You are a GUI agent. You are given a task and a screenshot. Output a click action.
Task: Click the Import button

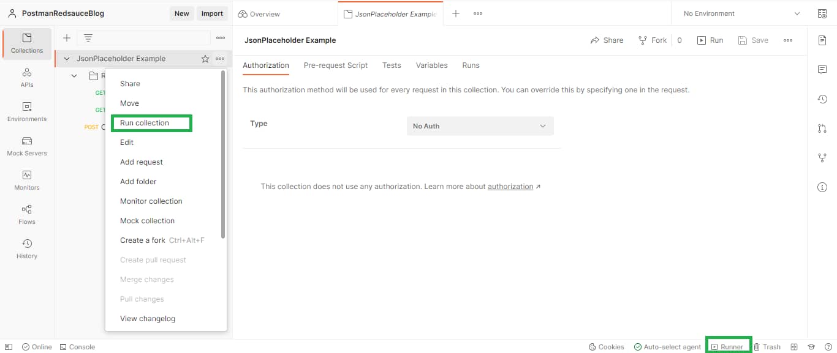tap(212, 13)
